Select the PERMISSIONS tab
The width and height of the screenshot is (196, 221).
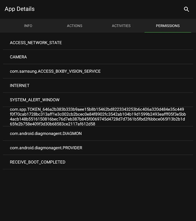168,26
